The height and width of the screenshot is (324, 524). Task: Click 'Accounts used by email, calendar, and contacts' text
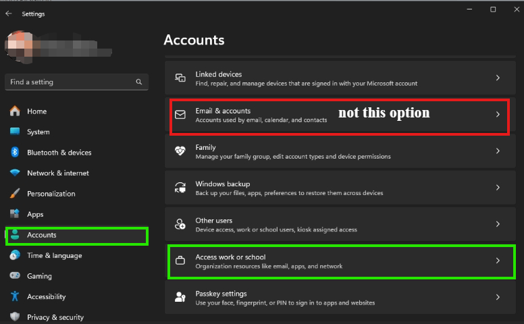coord(261,120)
